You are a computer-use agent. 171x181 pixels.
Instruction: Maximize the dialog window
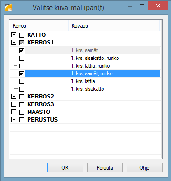click(x=142, y=6)
